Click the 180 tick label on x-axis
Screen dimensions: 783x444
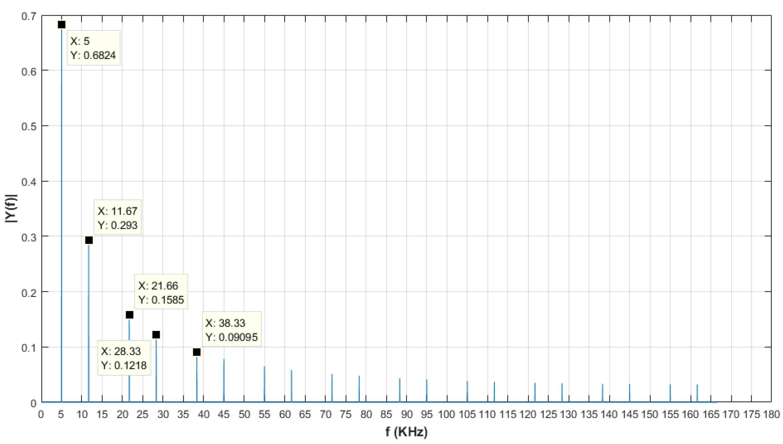point(772,415)
